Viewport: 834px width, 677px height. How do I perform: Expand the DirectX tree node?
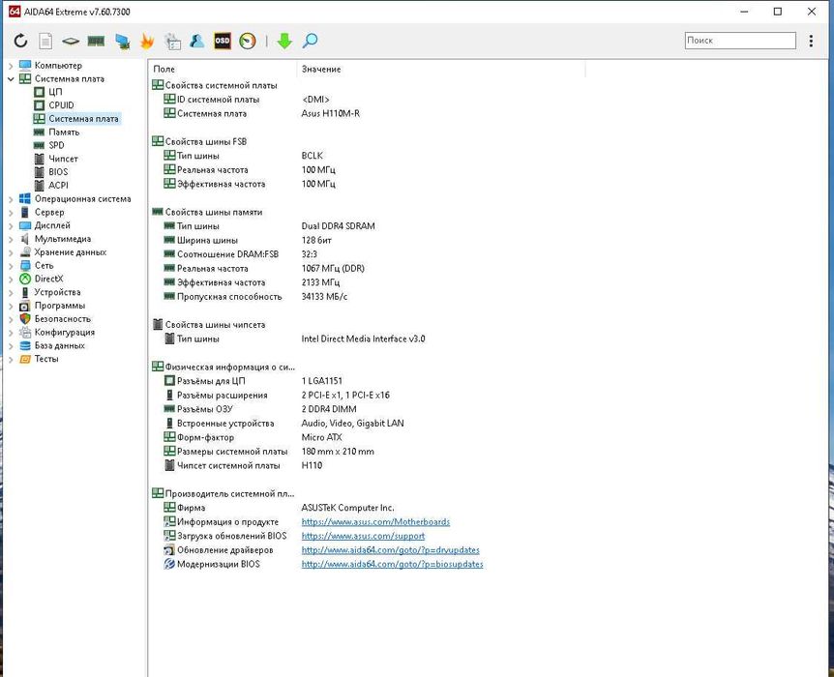click(11, 279)
